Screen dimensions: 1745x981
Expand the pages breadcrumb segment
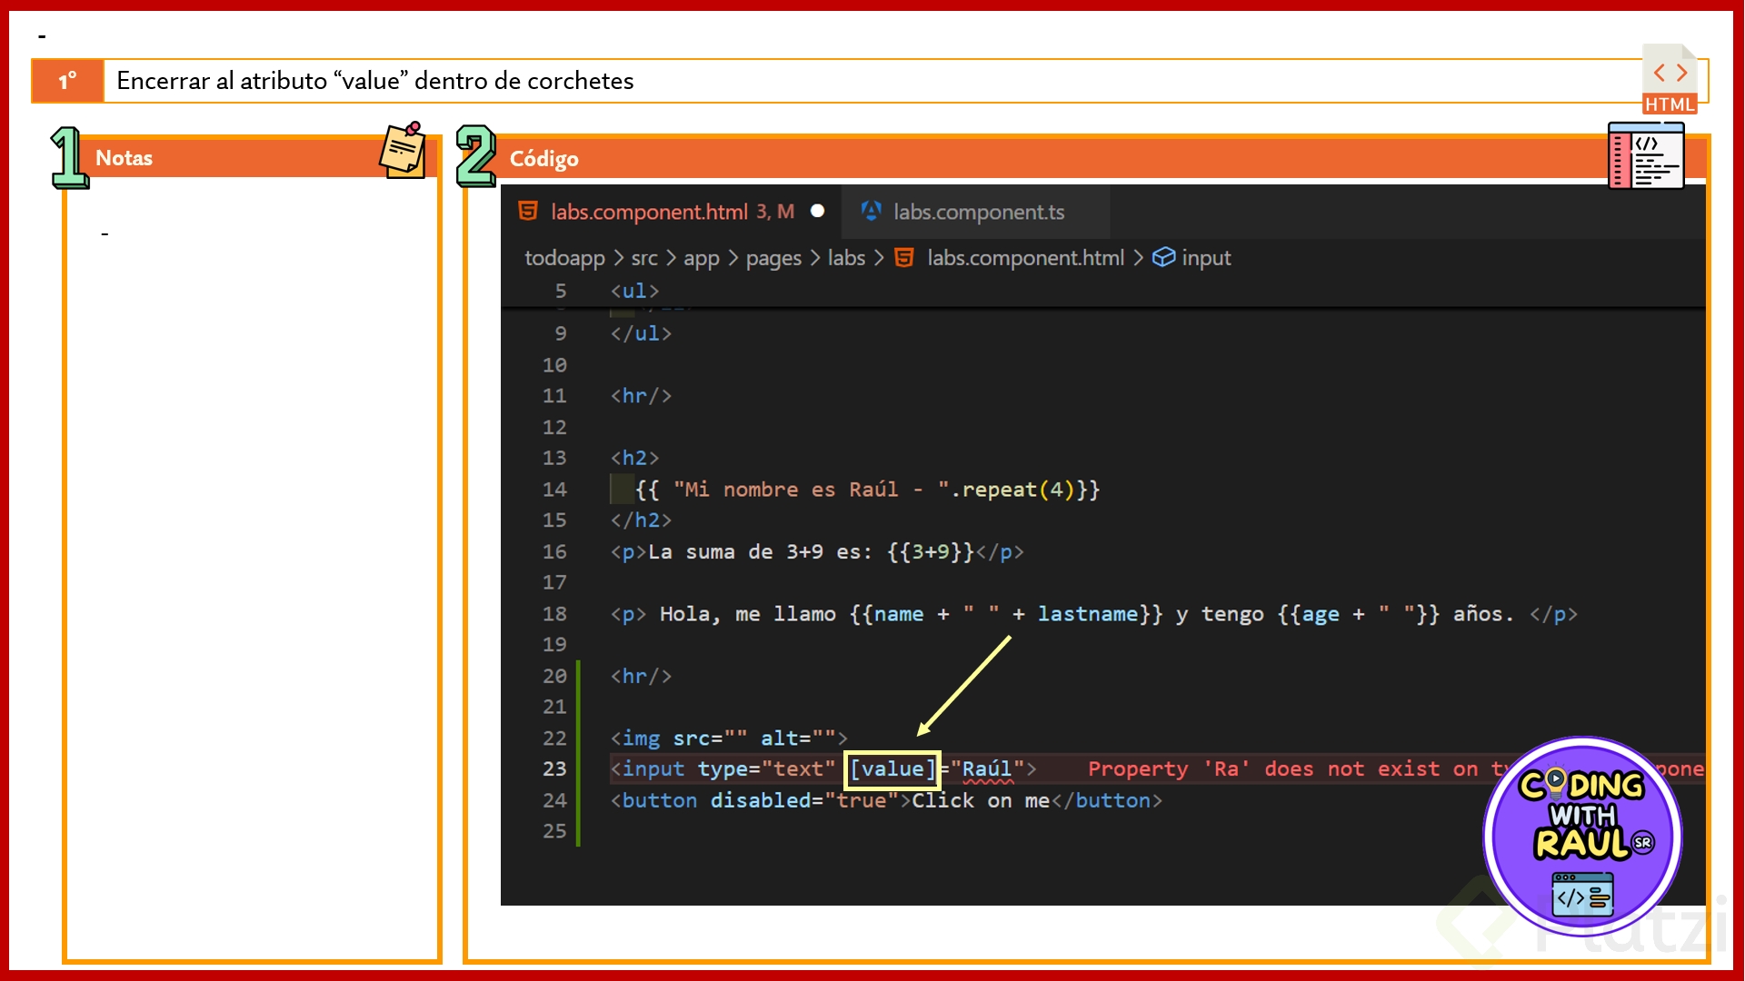click(773, 258)
